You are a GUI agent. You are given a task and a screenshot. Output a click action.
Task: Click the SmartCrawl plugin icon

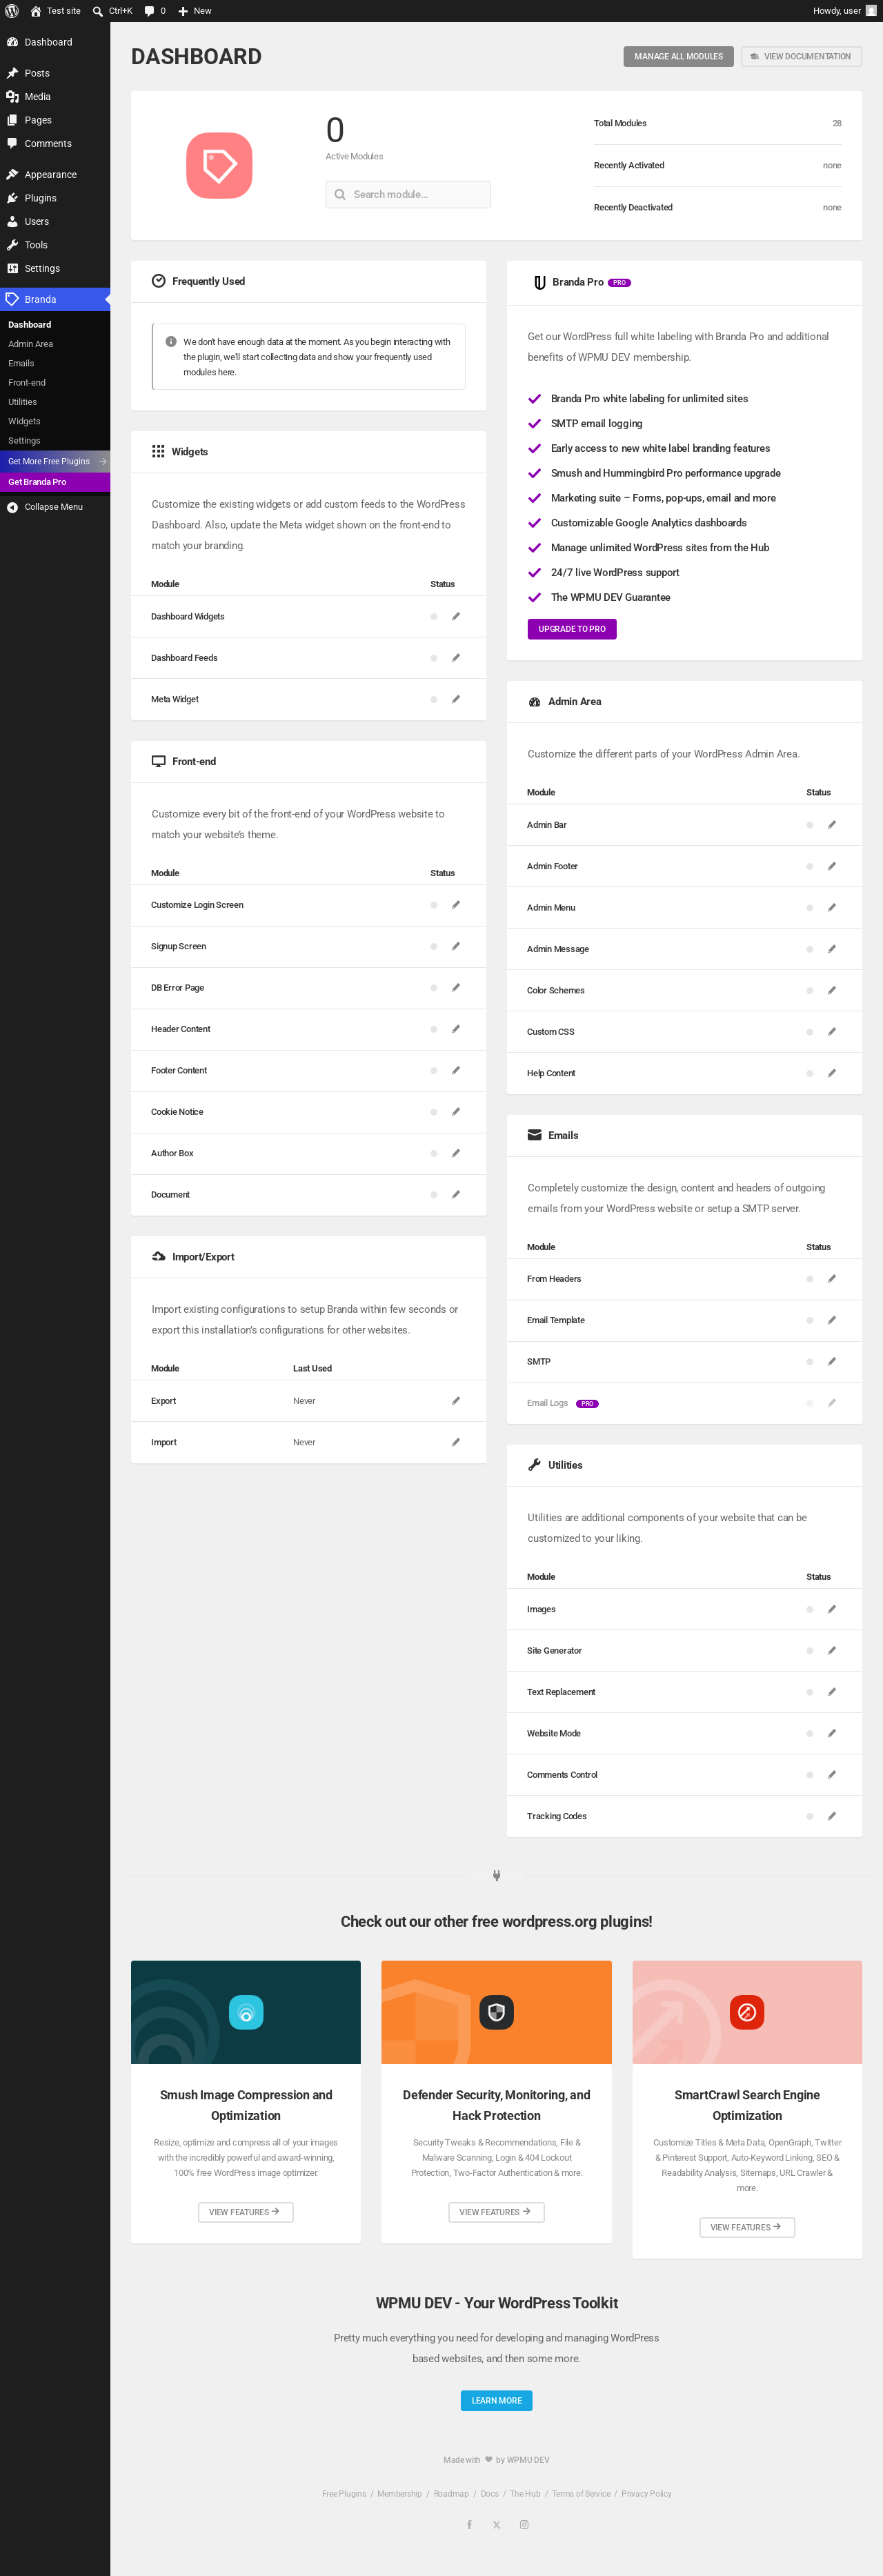[x=747, y=2012]
